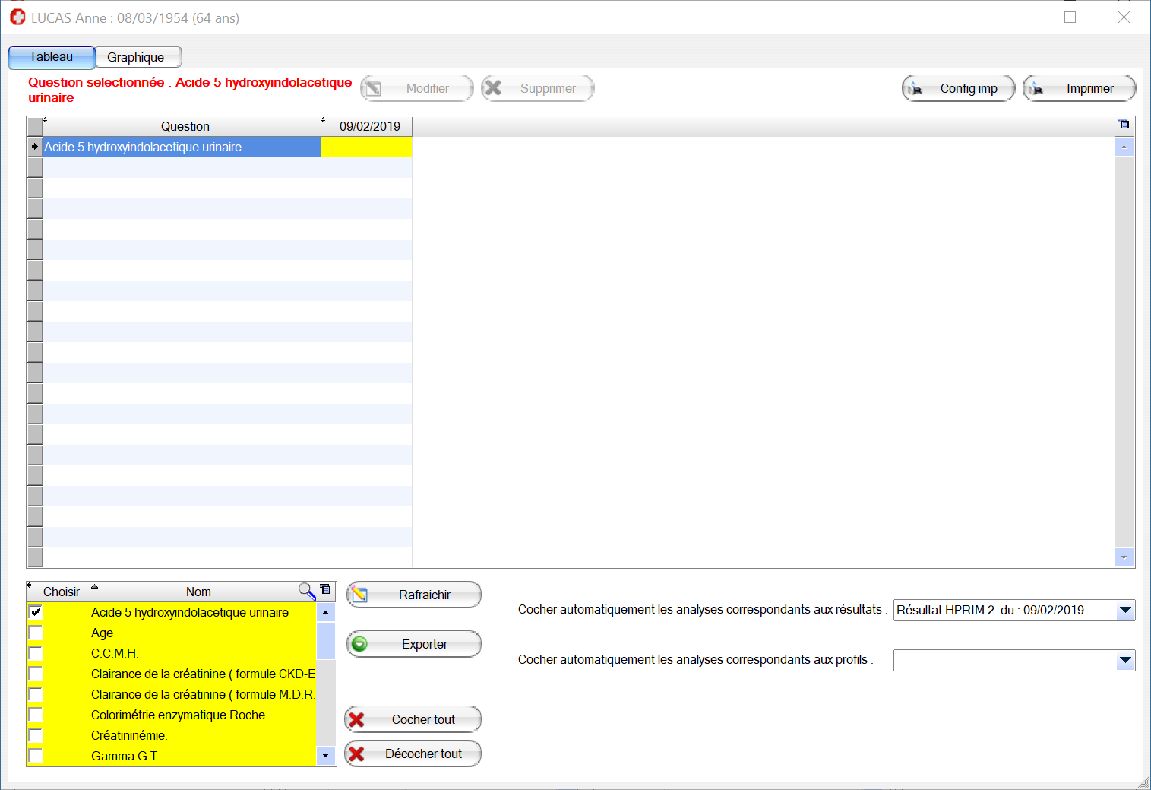The width and height of the screenshot is (1151, 790).
Task: Switch to the Graphique tab
Action: 137,57
